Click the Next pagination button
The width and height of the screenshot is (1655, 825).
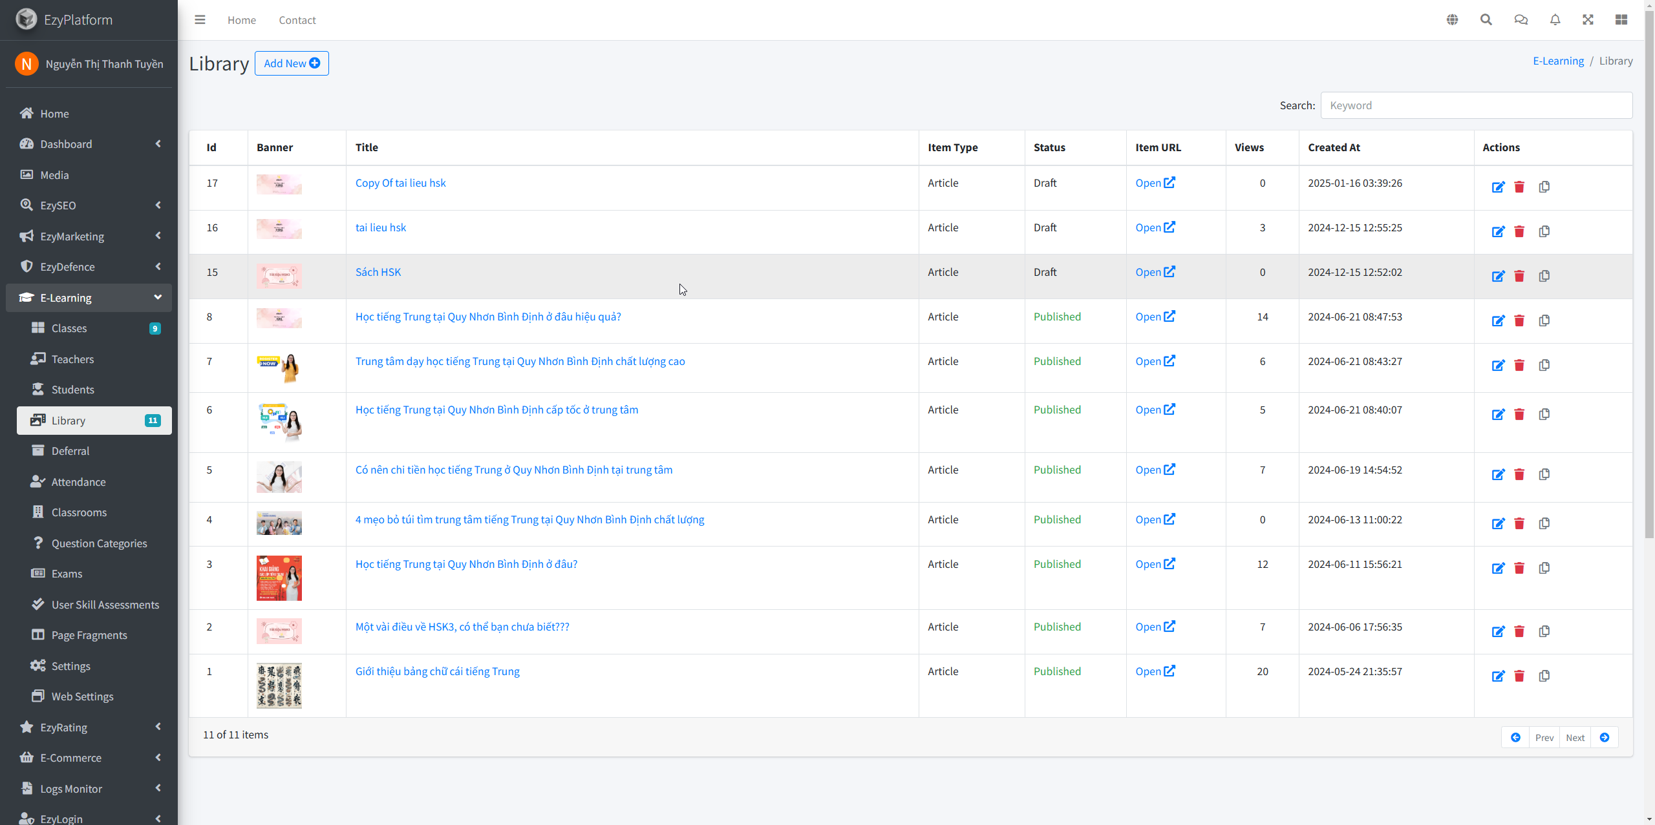coord(1575,738)
